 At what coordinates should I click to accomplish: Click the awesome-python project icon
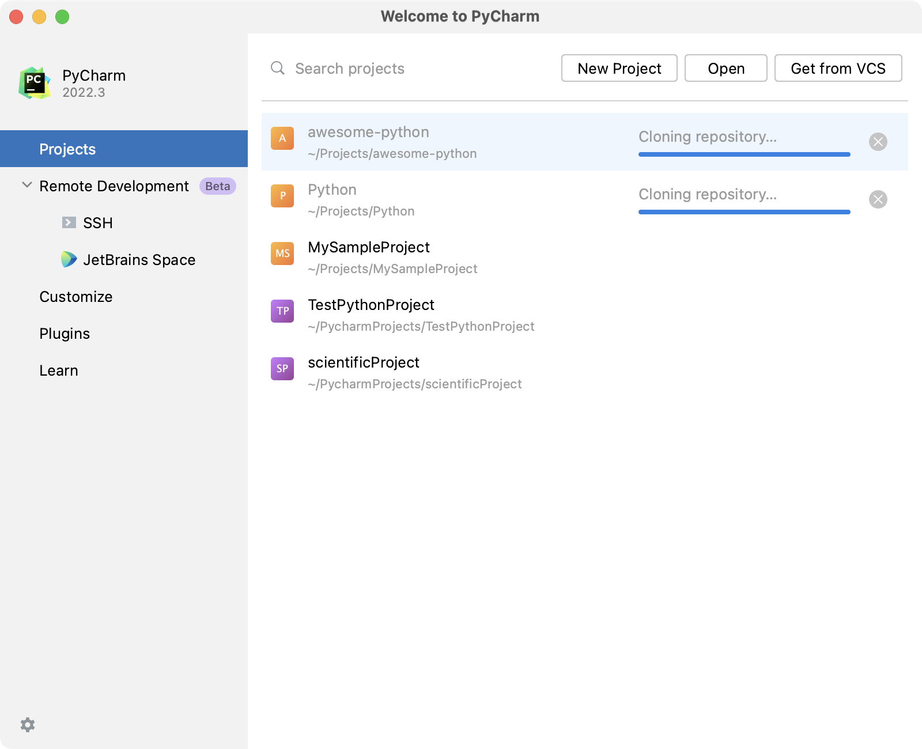[x=282, y=138]
